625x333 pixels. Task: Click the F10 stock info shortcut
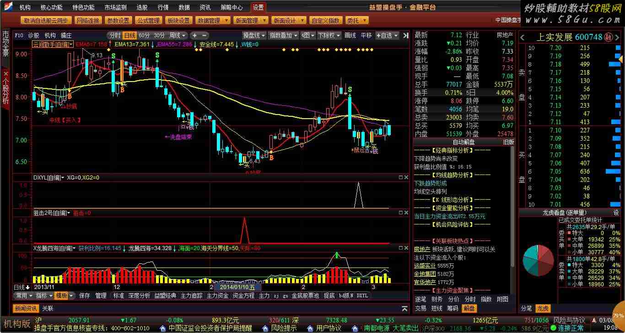pyautogui.click(x=19, y=35)
